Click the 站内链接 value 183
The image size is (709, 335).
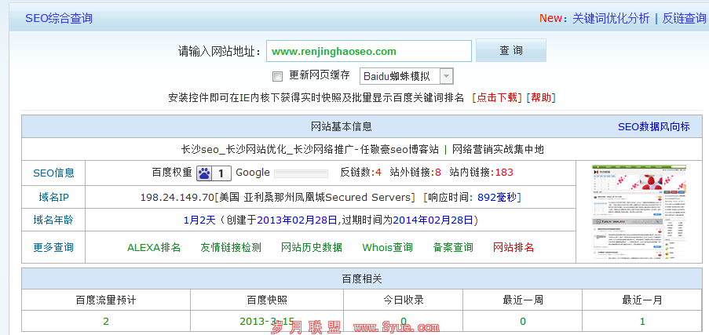(504, 173)
